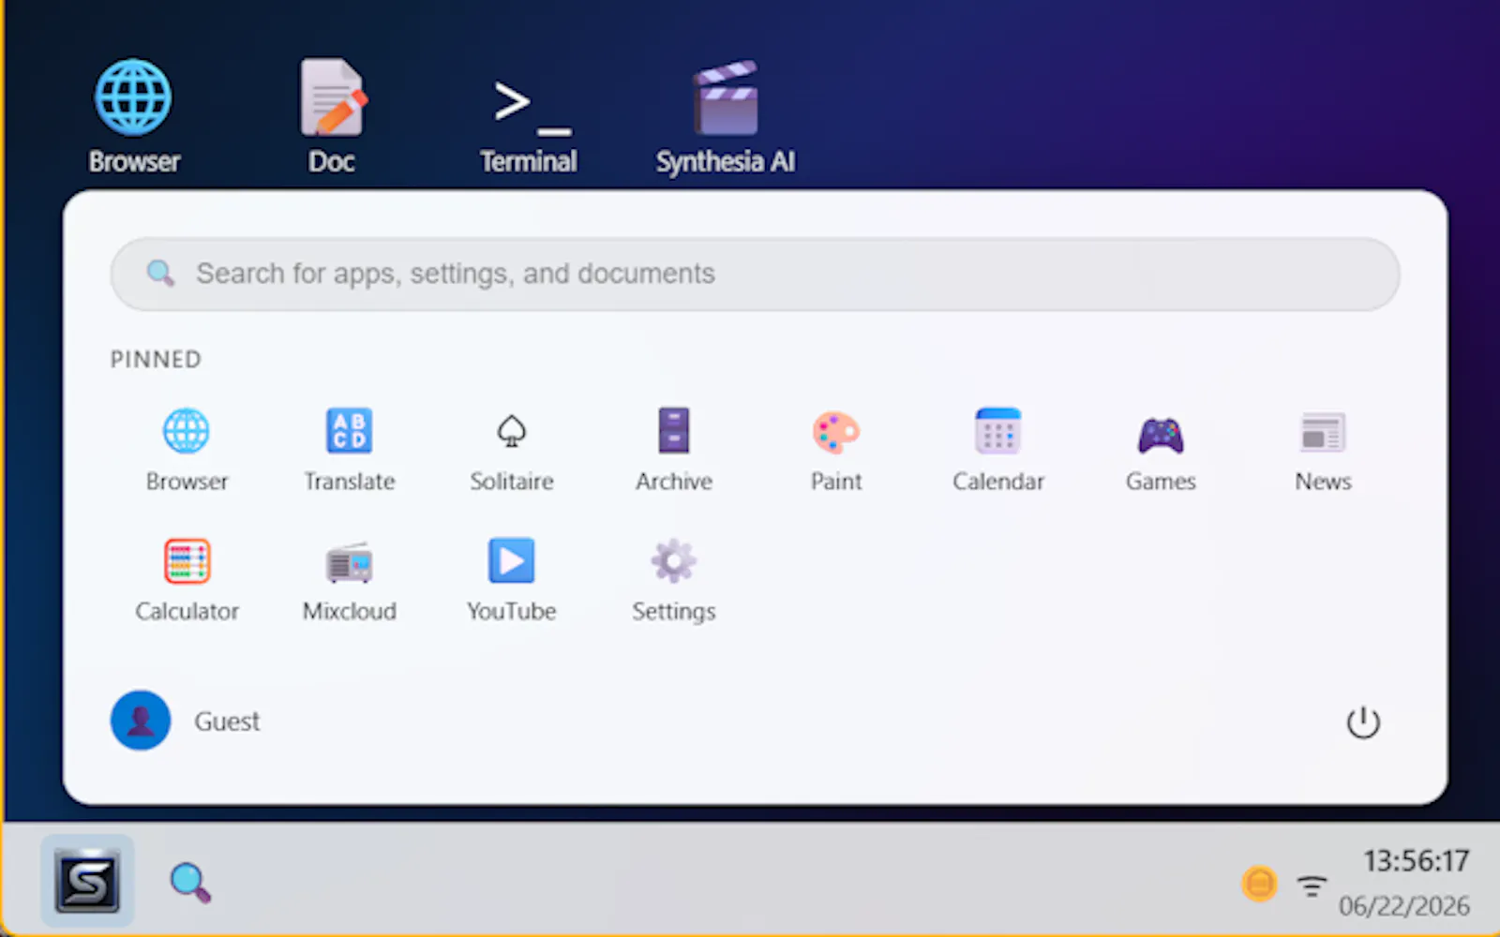Image resolution: width=1500 pixels, height=937 pixels.
Task: Launch the Paint pinned app
Action: pos(835,451)
